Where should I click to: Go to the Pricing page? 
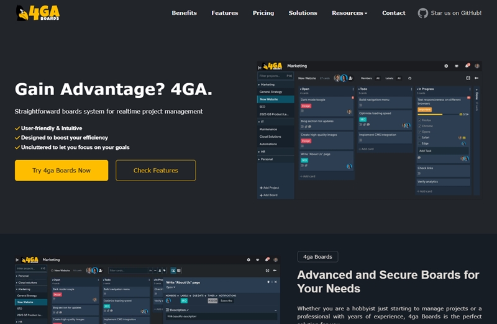[x=263, y=13]
